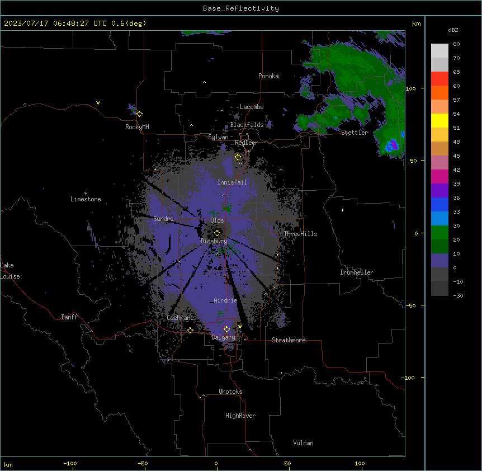Click bright green swatch between 30 and 20
The height and width of the screenshot is (471, 482).
coord(440,233)
